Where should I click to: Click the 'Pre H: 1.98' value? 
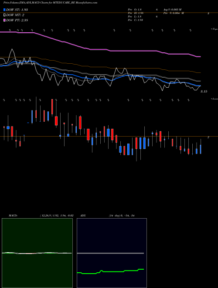(x=136, y=13)
